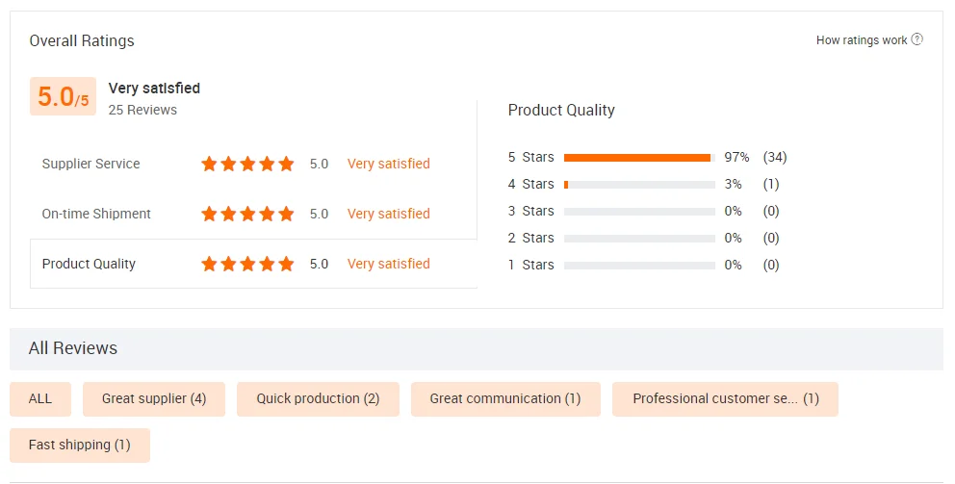Open the How ratings work link
The width and height of the screenshot is (955, 484).
[x=861, y=40]
